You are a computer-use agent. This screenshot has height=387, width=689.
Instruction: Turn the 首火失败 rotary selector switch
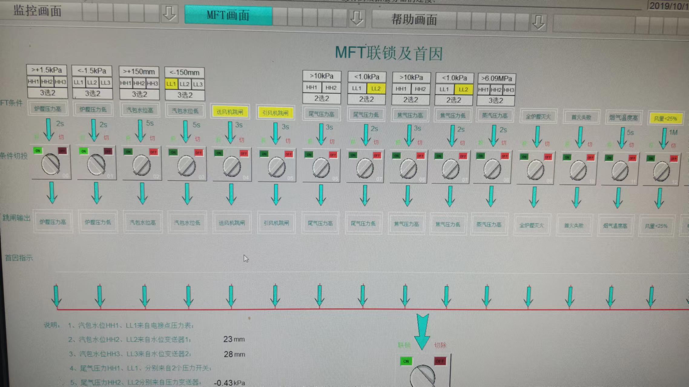click(578, 171)
